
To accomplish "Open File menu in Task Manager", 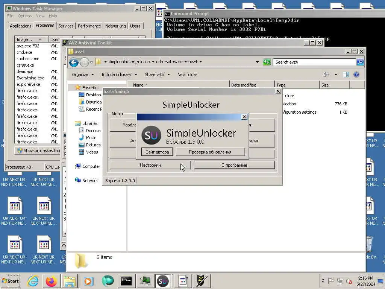I will pyautogui.click(x=10, y=16).
